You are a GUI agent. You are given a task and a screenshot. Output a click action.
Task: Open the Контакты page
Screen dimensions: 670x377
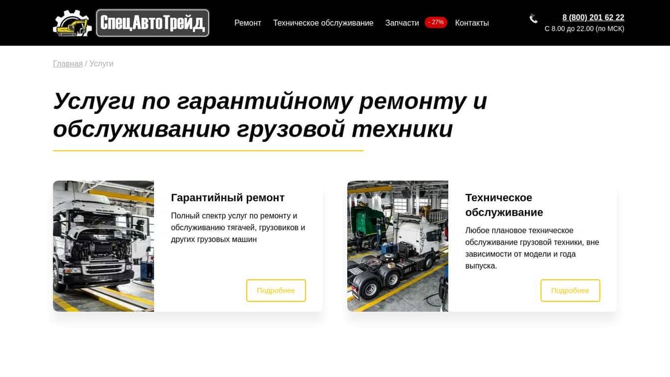click(472, 23)
